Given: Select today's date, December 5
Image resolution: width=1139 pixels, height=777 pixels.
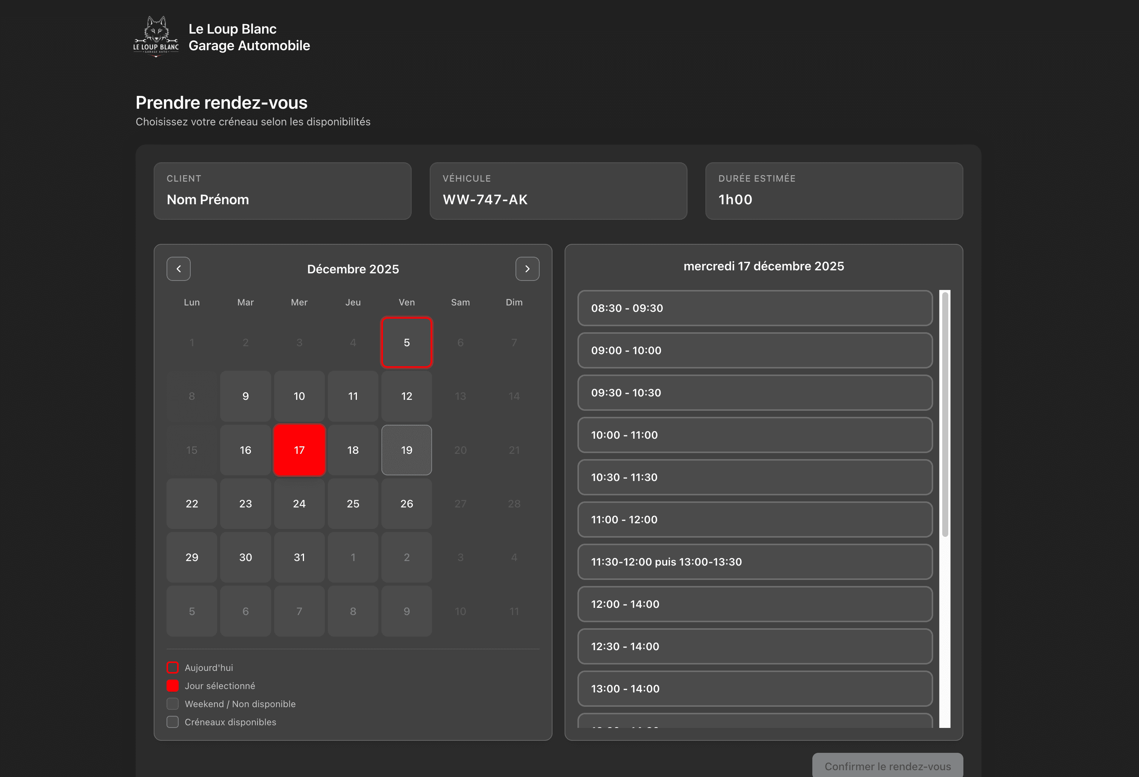Looking at the screenshot, I should tap(406, 342).
